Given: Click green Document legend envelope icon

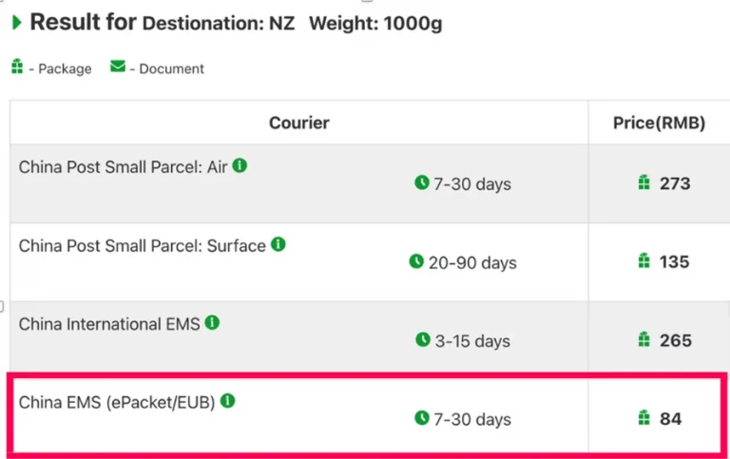Looking at the screenshot, I should coord(118,67).
